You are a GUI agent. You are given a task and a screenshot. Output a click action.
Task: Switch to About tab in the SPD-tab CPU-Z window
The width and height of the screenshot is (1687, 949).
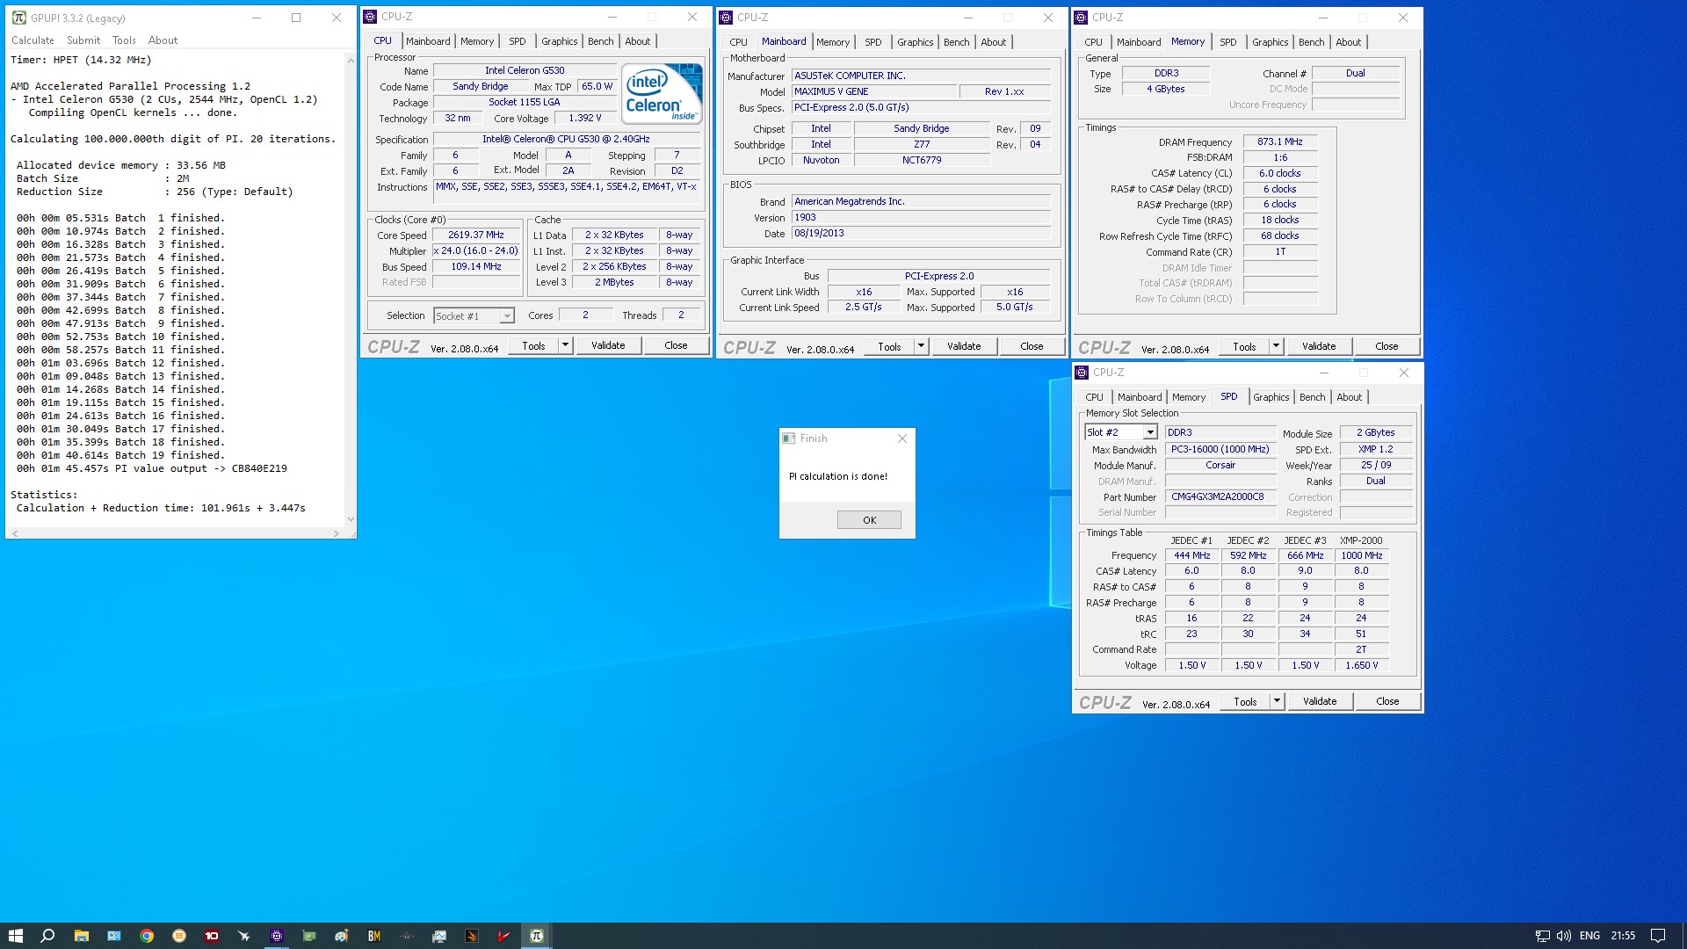[x=1349, y=397]
